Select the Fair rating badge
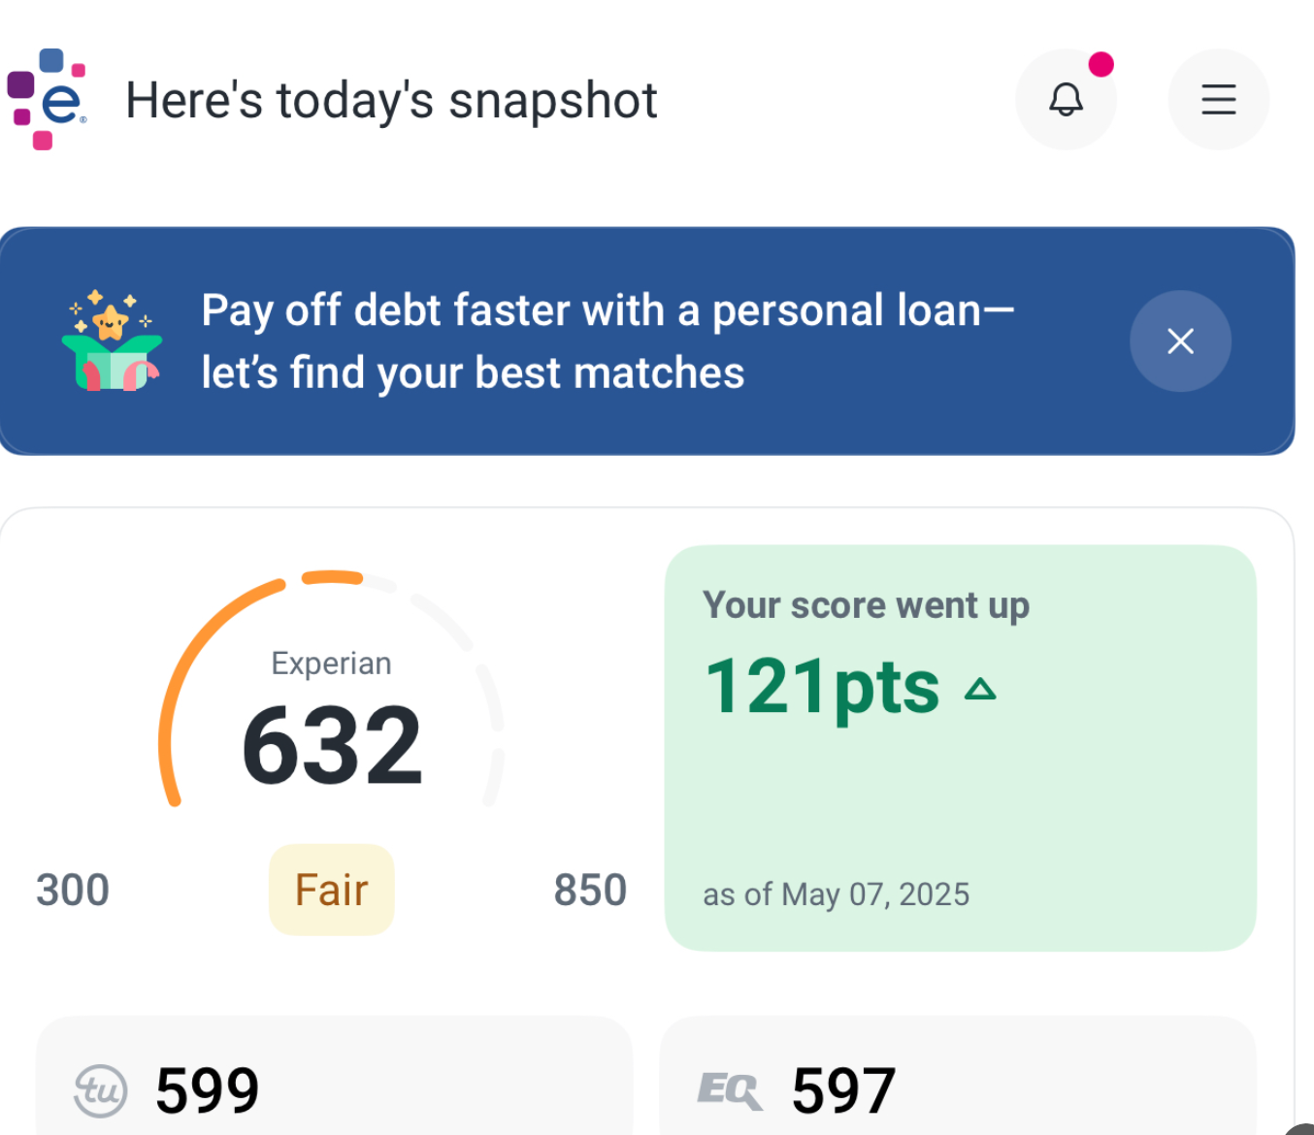 (332, 890)
